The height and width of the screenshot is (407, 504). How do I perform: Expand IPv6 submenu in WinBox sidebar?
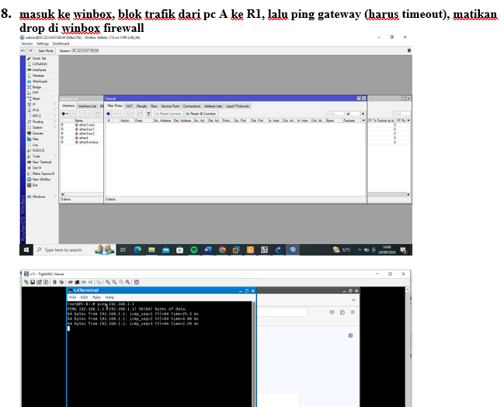pos(42,110)
